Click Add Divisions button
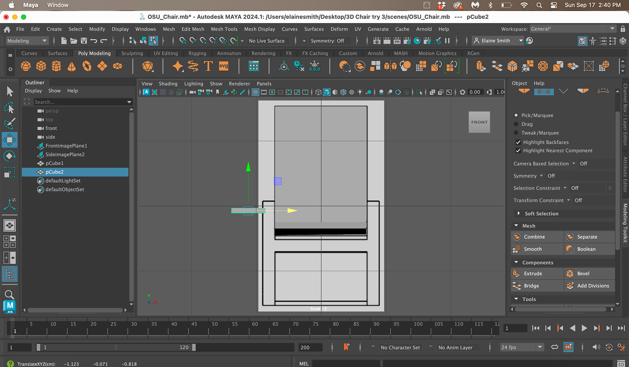This screenshot has width=629, height=367. tap(589, 286)
